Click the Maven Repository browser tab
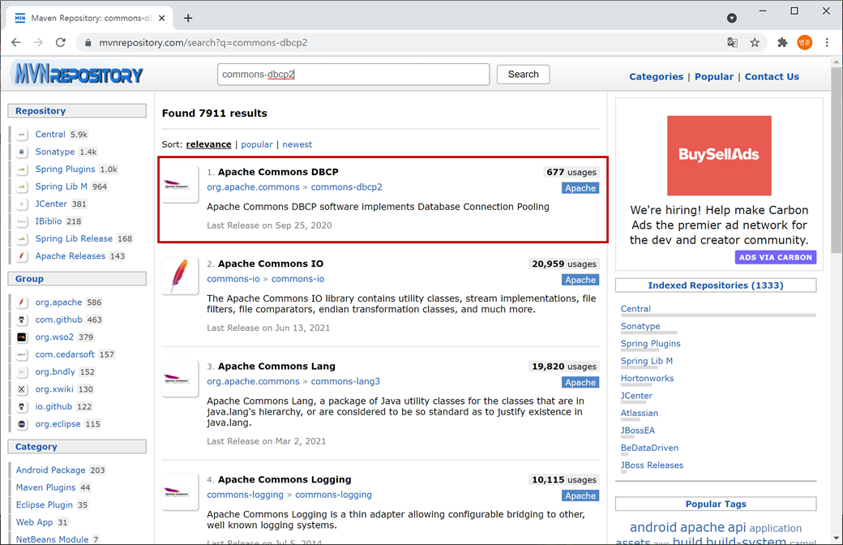The height and width of the screenshot is (545, 843). click(90, 19)
